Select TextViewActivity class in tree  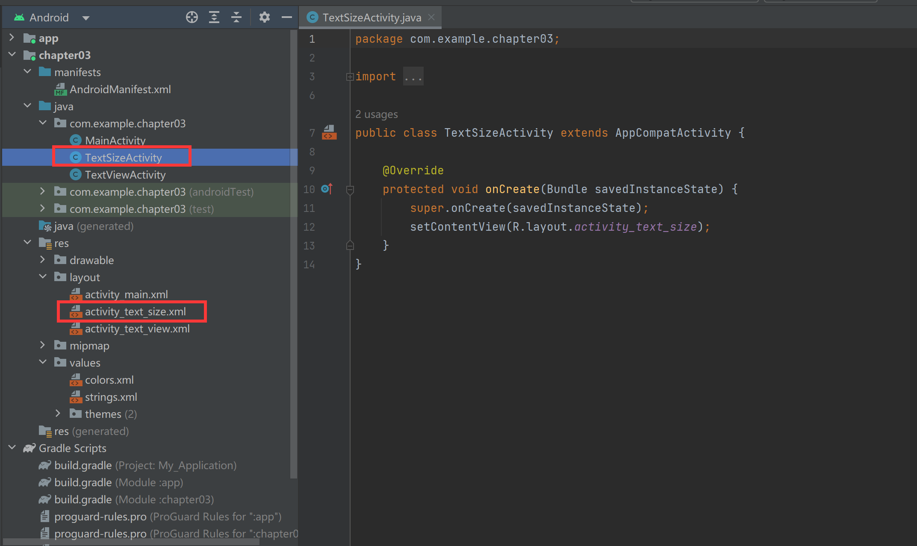coord(125,175)
